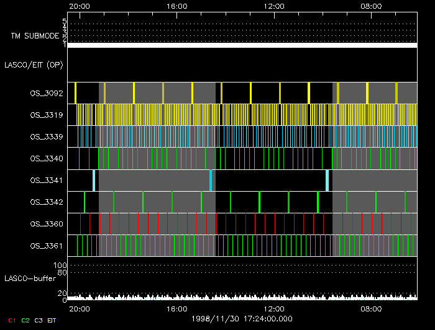The width and height of the screenshot is (435, 330).
Task: Click the middle cyan marker in OS_3341 row
Action: pos(211,180)
